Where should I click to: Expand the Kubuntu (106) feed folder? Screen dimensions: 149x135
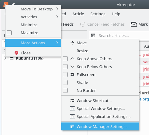(x=5, y=58)
